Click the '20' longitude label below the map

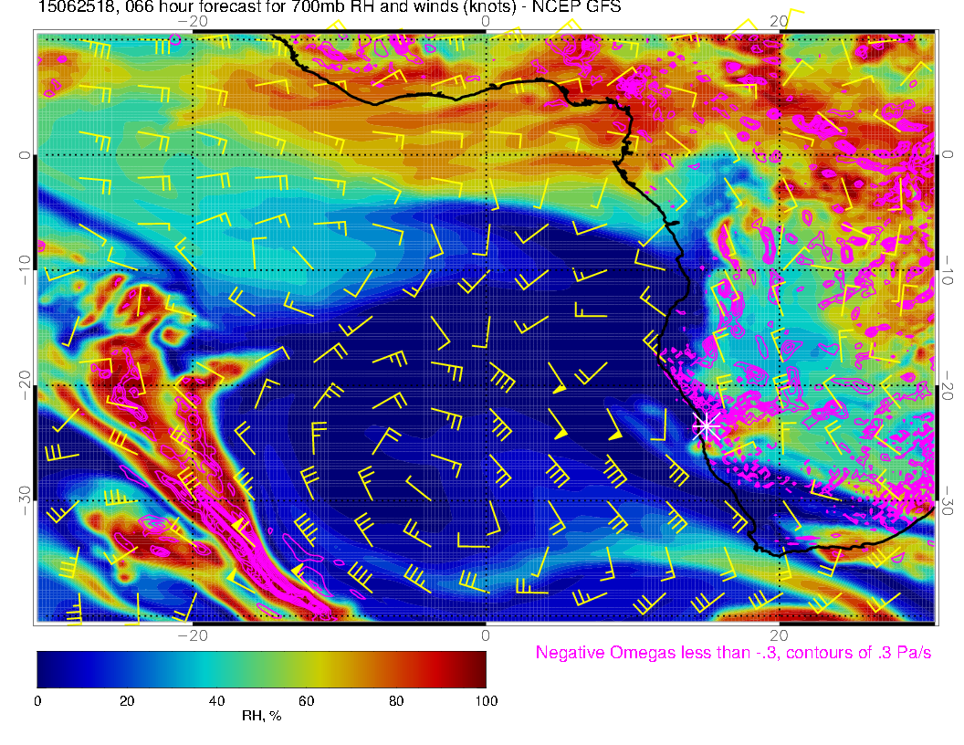point(779,635)
